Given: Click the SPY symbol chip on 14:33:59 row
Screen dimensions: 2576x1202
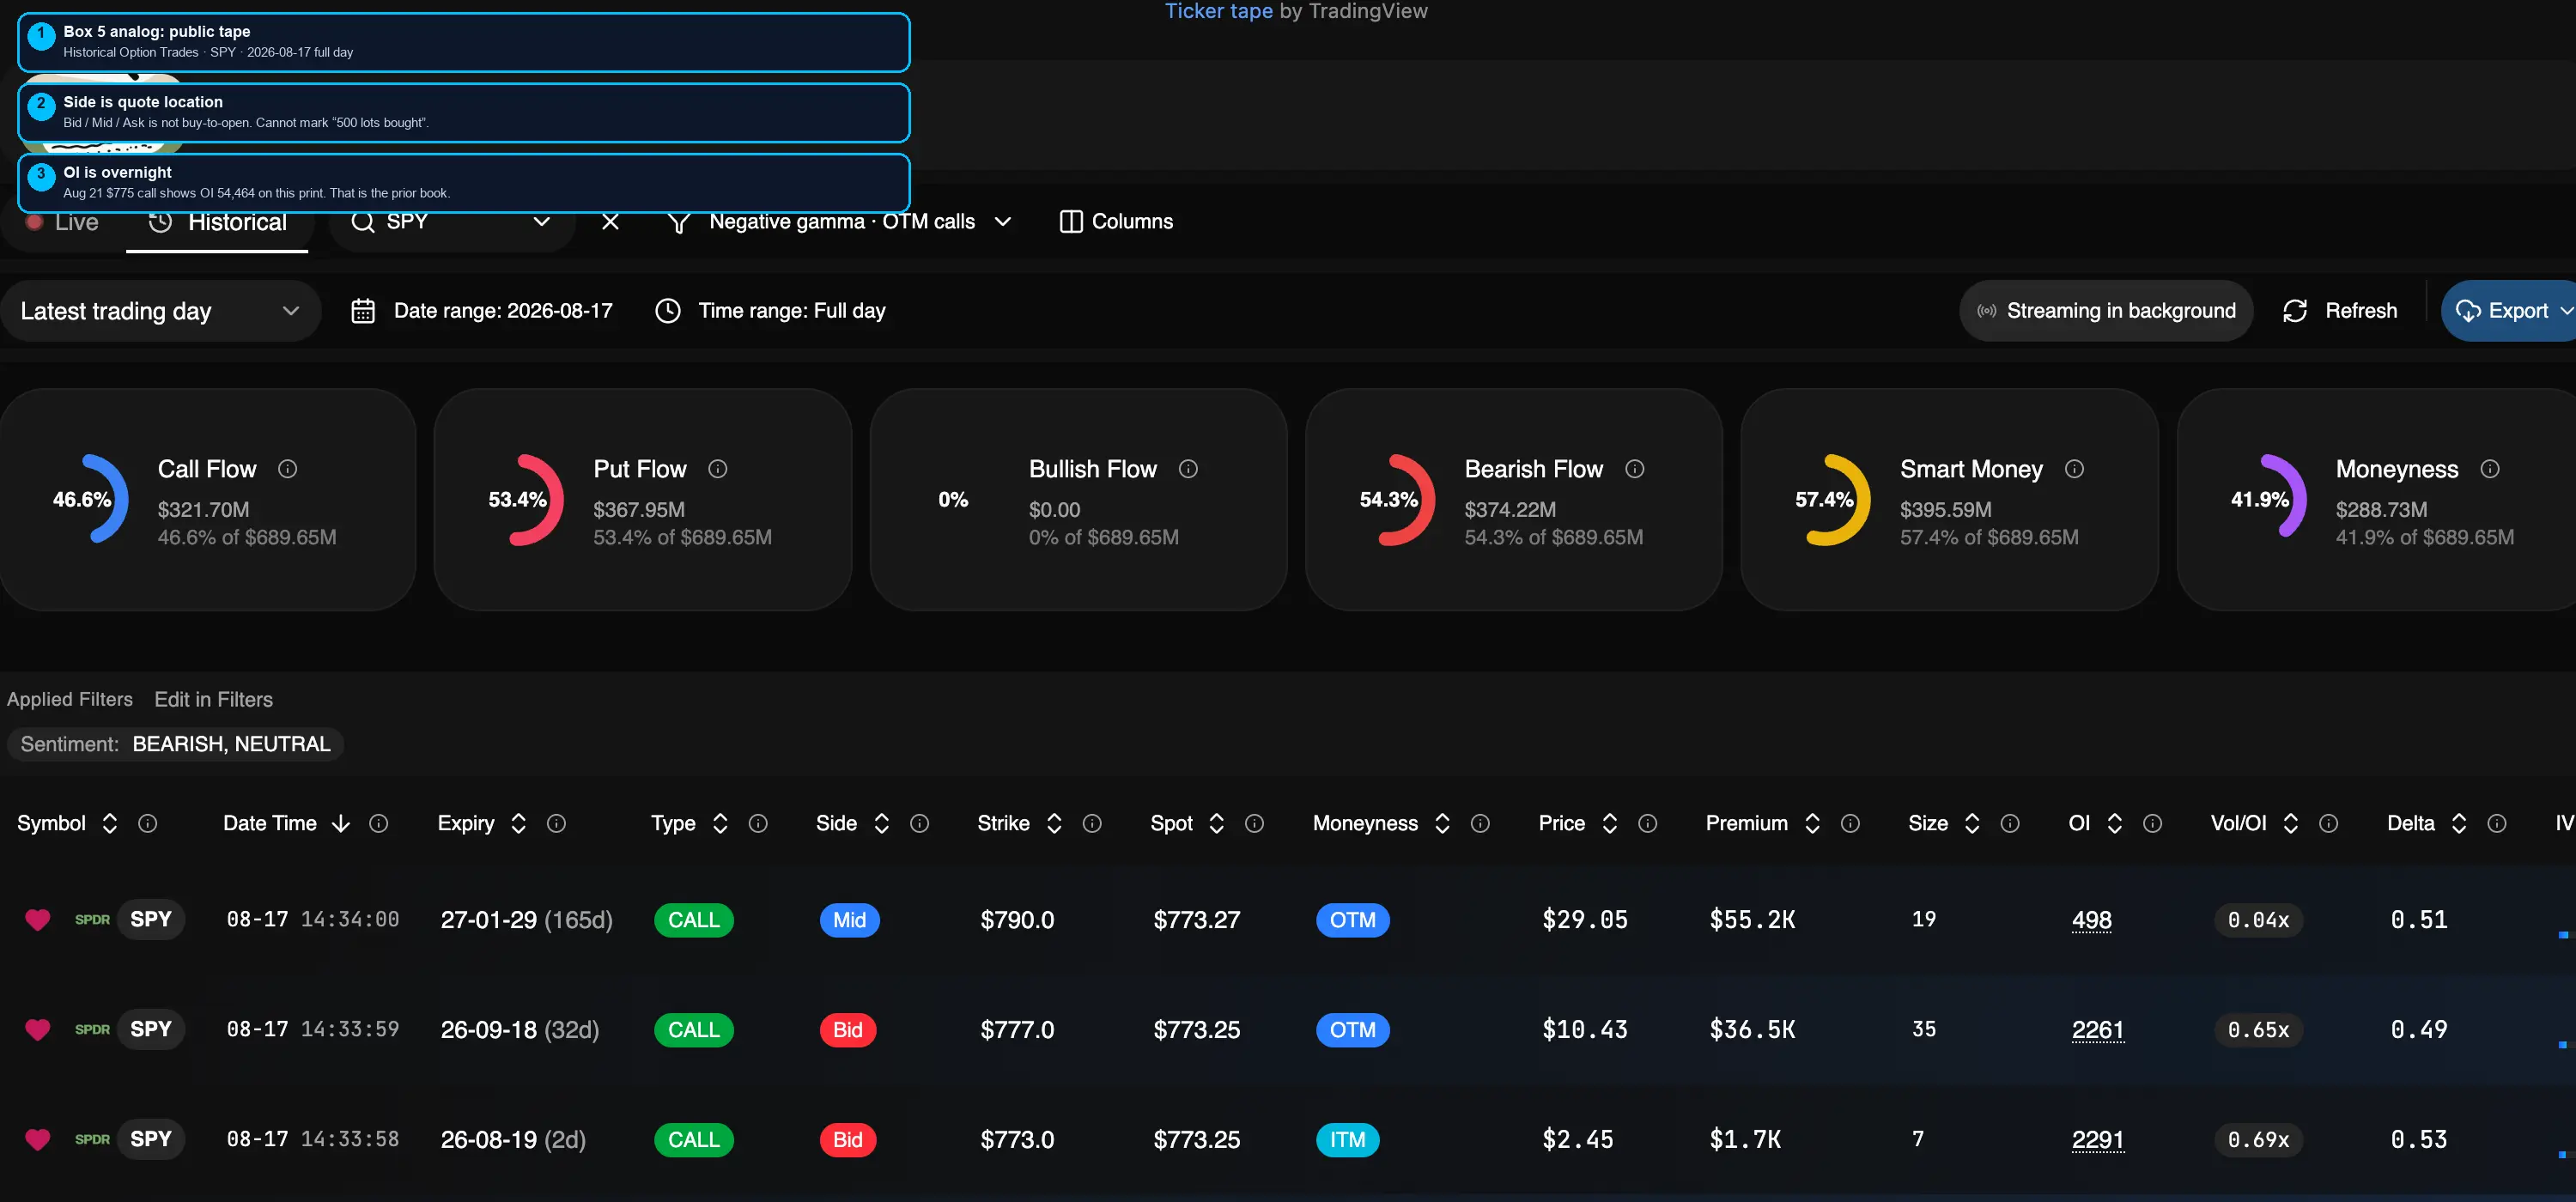Looking at the screenshot, I should [x=150, y=1029].
